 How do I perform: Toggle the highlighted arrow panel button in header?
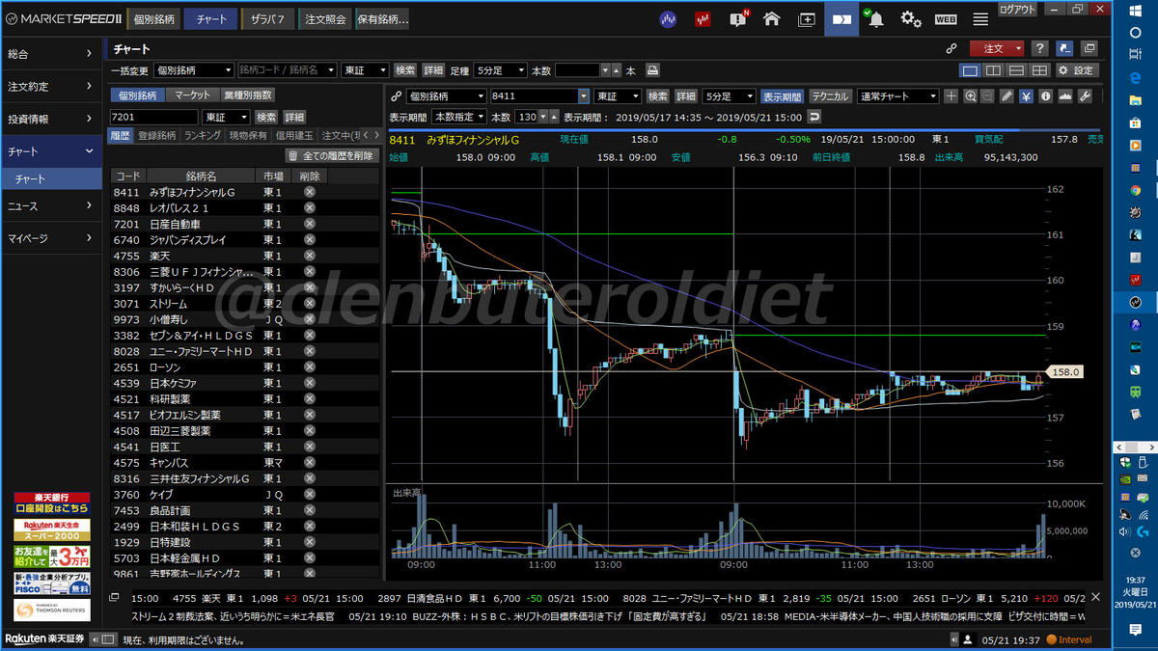tap(841, 18)
